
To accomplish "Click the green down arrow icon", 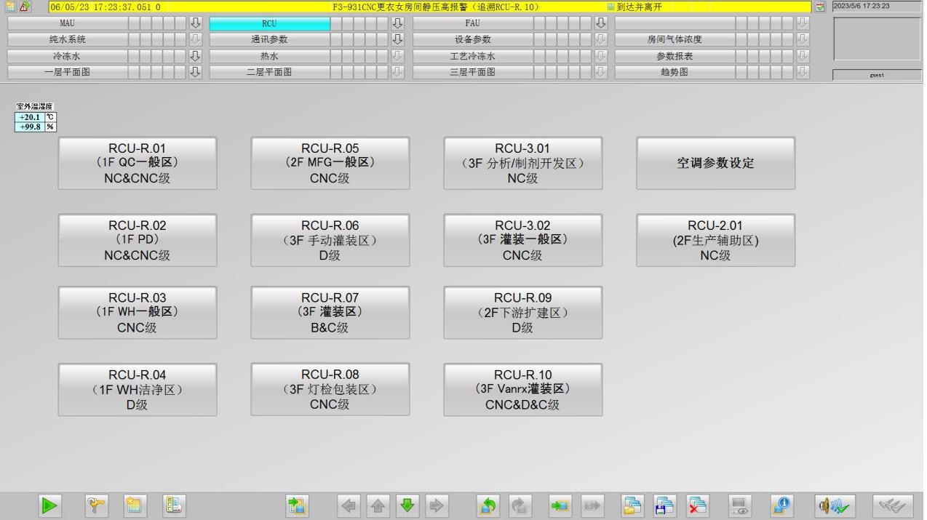I will click(407, 505).
